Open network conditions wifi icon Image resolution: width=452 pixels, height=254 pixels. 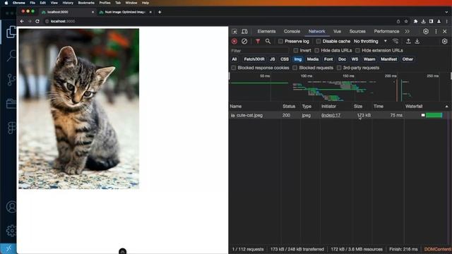point(395,42)
